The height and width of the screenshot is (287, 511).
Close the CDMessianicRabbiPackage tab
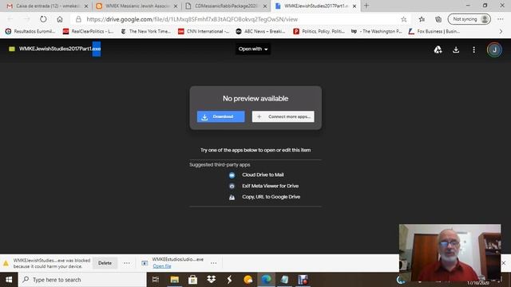[x=265, y=6]
